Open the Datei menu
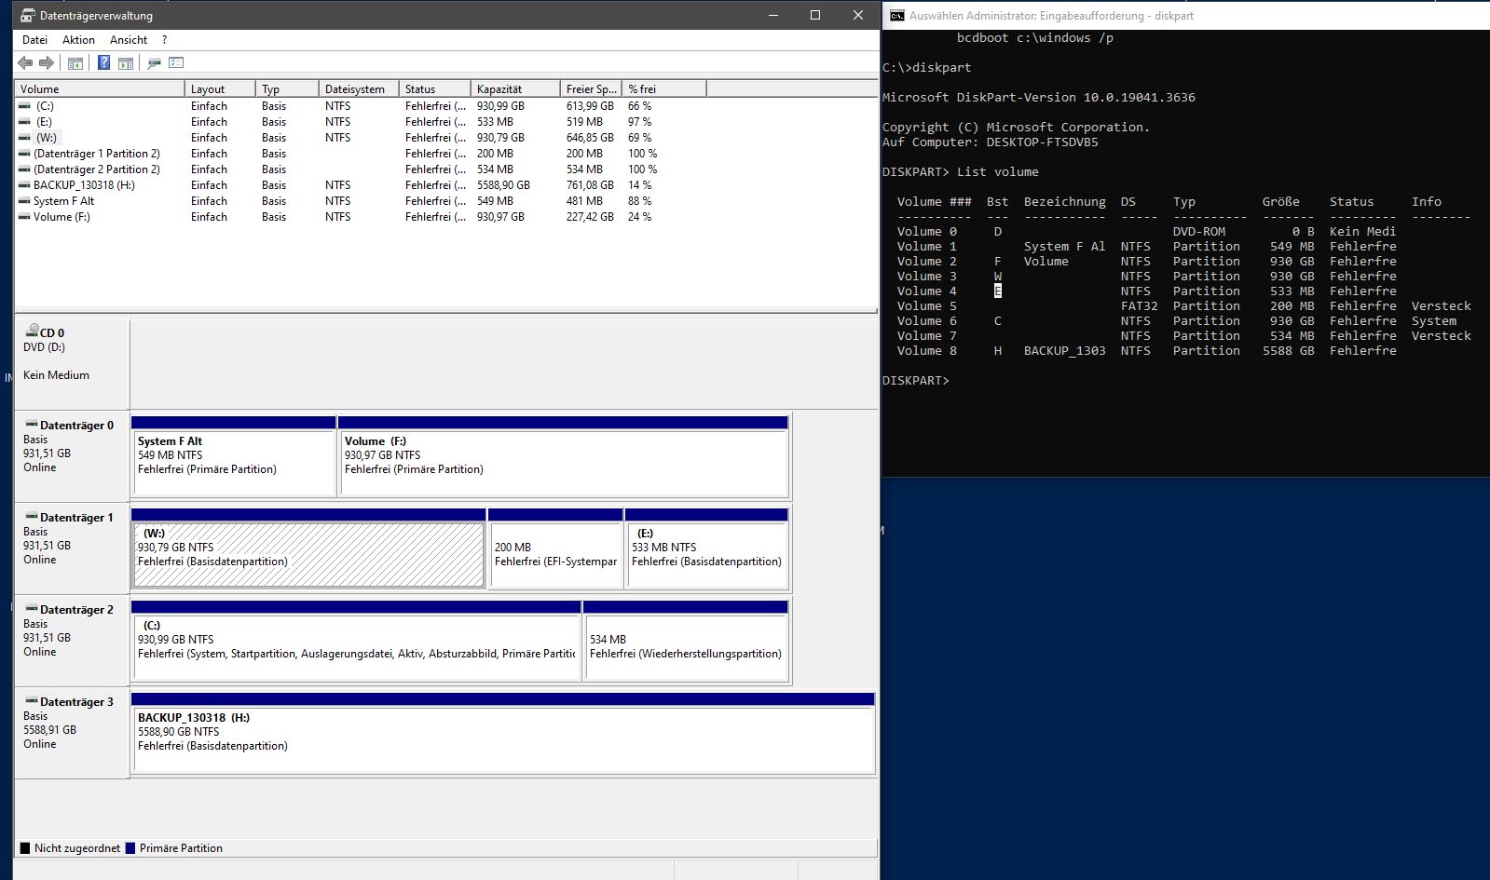The height and width of the screenshot is (880, 1490). (x=34, y=40)
